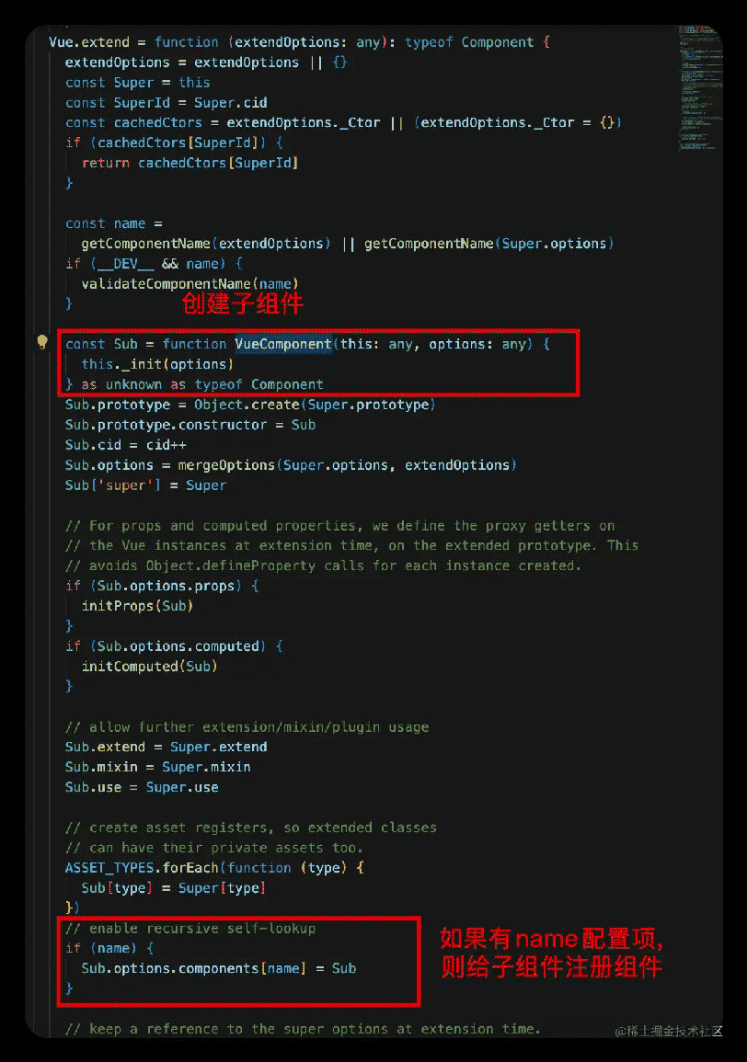747x1062 pixels.
Task: Click the ASSET_TYPES.forEach line
Action: pos(214,868)
